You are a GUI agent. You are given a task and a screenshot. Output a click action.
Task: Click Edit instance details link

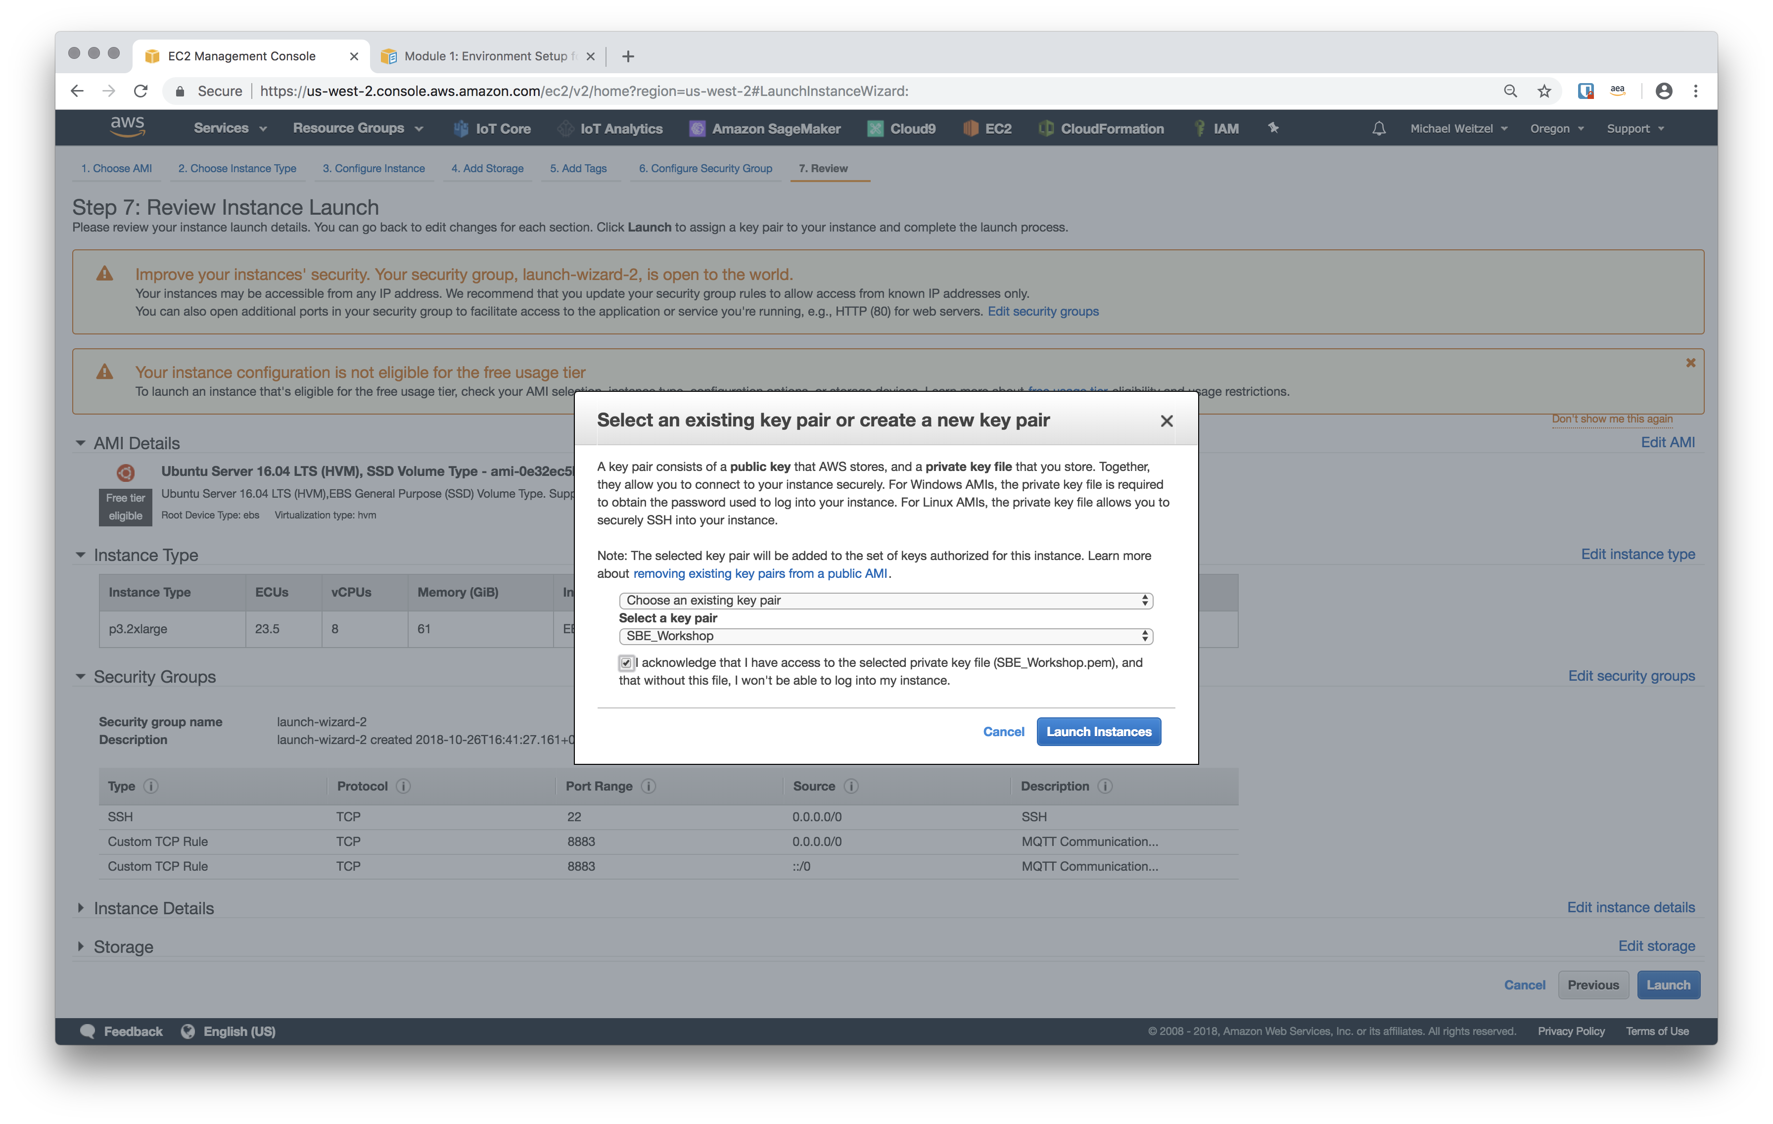[x=1631, y=907]
